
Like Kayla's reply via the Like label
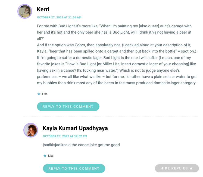(x=51, y=156)
